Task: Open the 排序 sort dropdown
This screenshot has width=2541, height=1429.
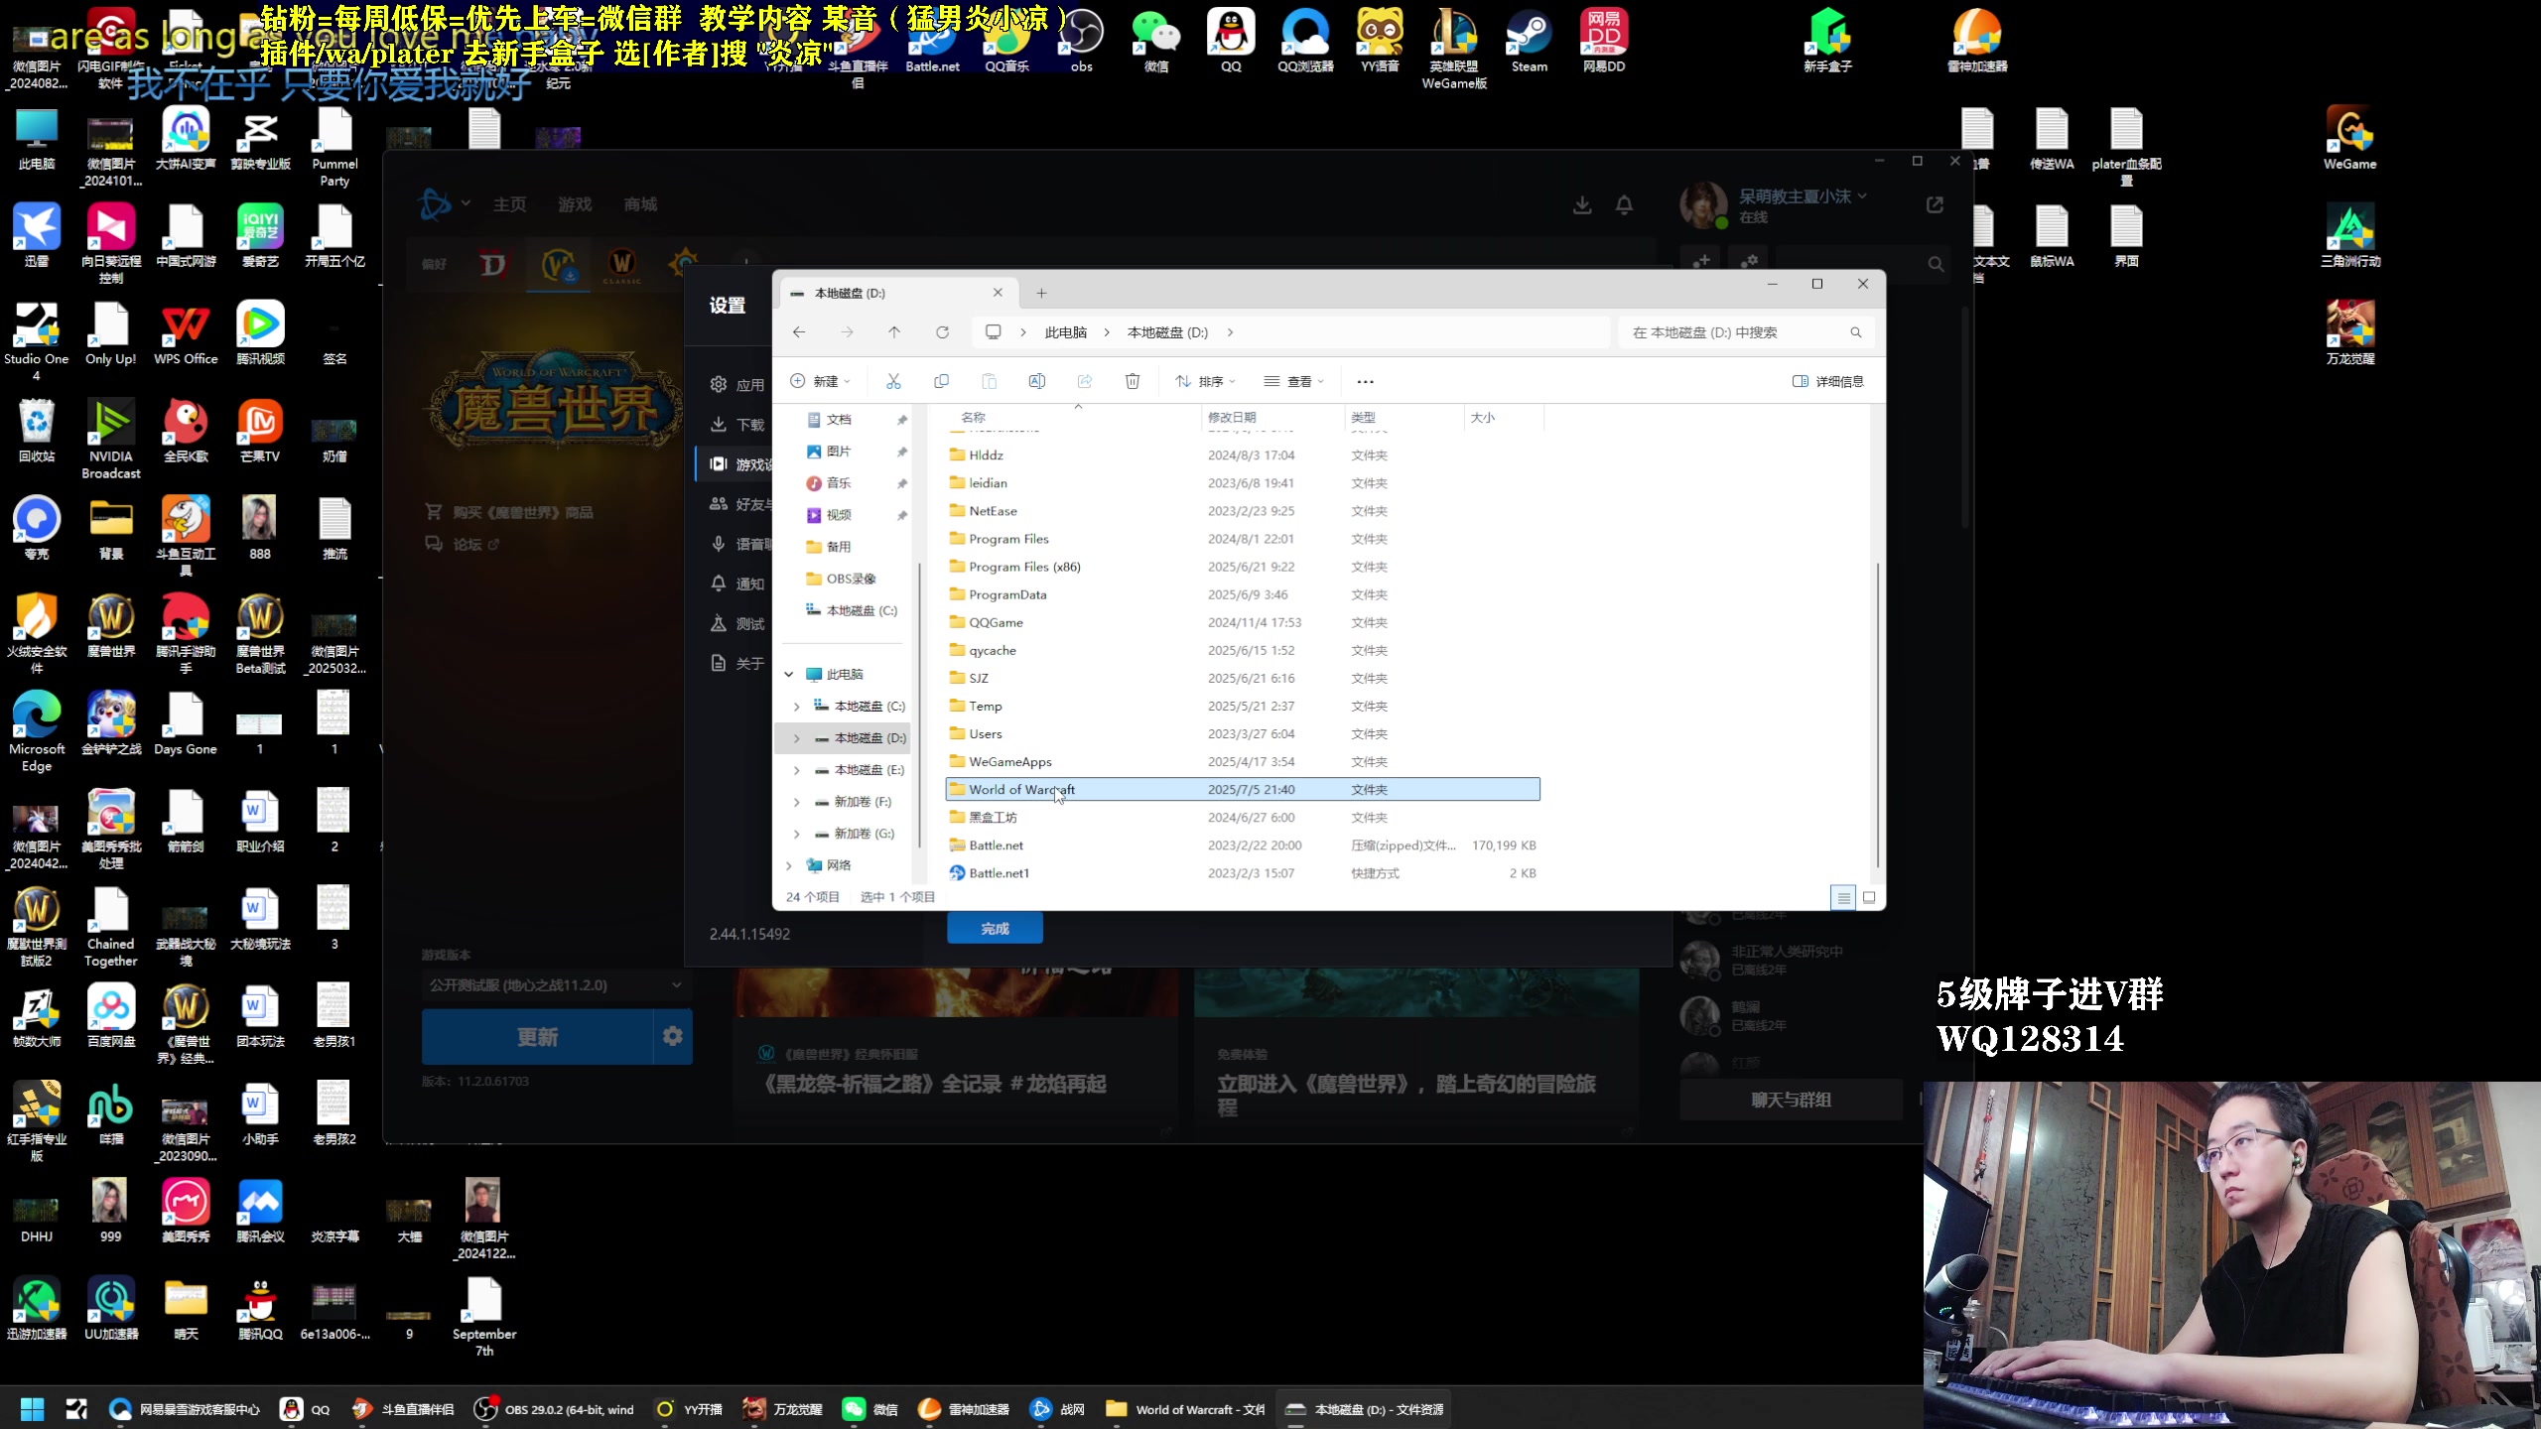Action: click(x=1205, y=381)
